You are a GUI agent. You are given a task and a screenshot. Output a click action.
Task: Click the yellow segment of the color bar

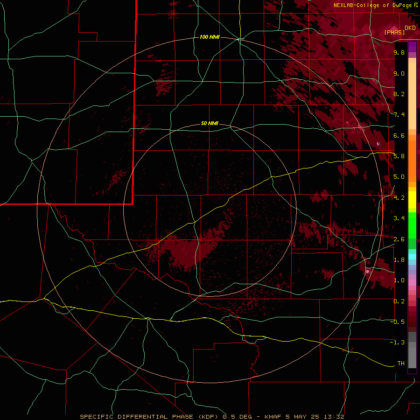(x=412, y=200)
